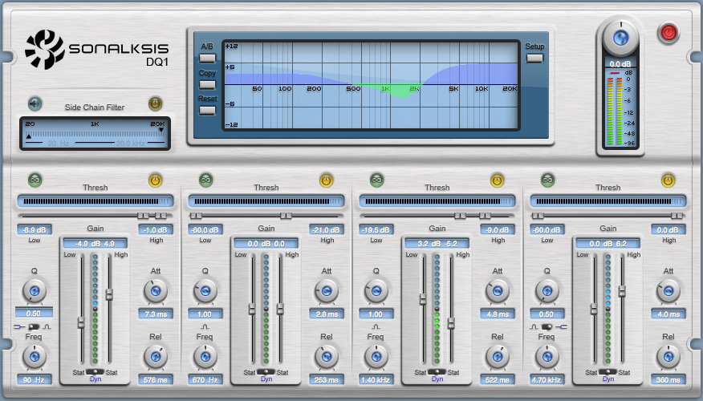Viewport: 703px width, 401px height.
Task: Click the Side Chain Filter speaker icon
Action: [x=35, y=103]
